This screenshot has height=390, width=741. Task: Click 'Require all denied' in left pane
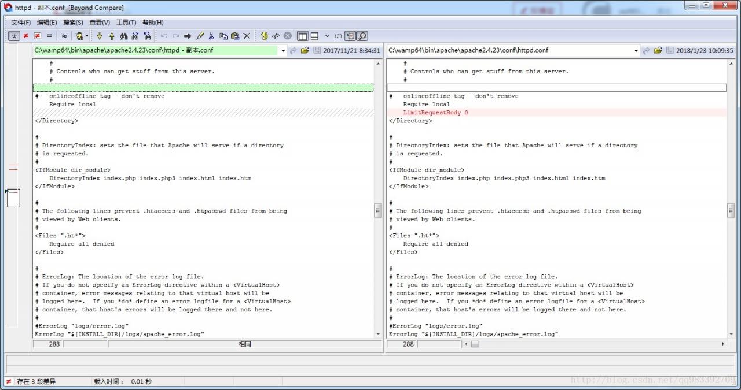pyautogui.click(x=82, y=244)
